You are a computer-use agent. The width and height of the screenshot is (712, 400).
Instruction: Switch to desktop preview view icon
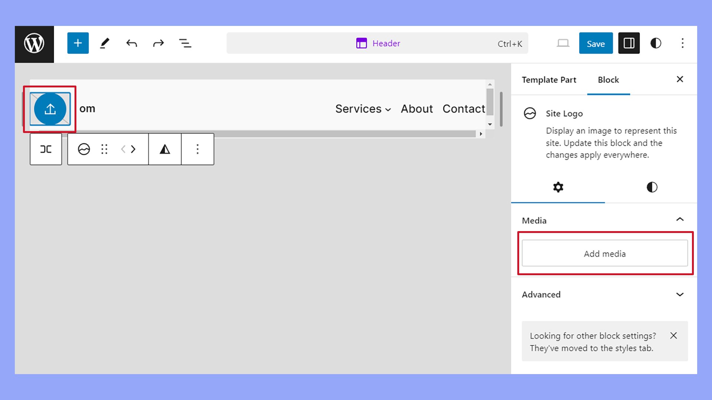(x=563, y=43)
